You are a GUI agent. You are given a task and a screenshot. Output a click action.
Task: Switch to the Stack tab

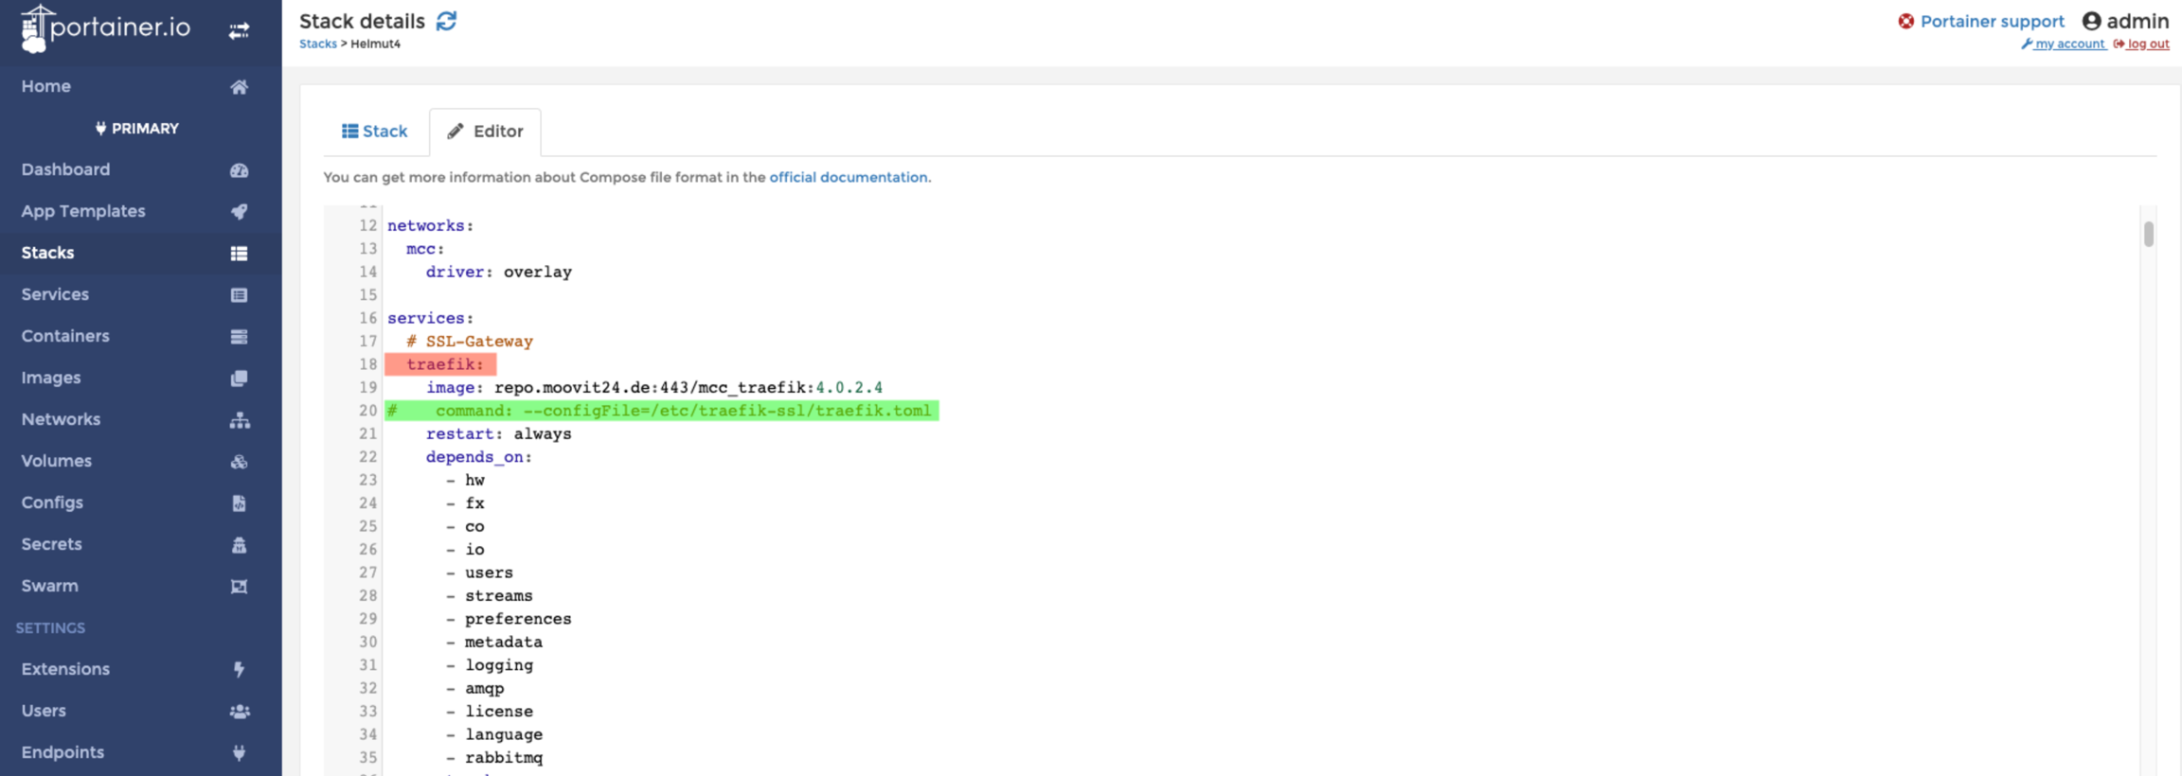[375, 132]
